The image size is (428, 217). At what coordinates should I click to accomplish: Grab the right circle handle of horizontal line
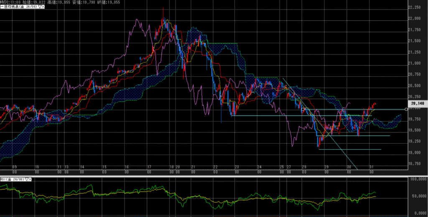405,109
